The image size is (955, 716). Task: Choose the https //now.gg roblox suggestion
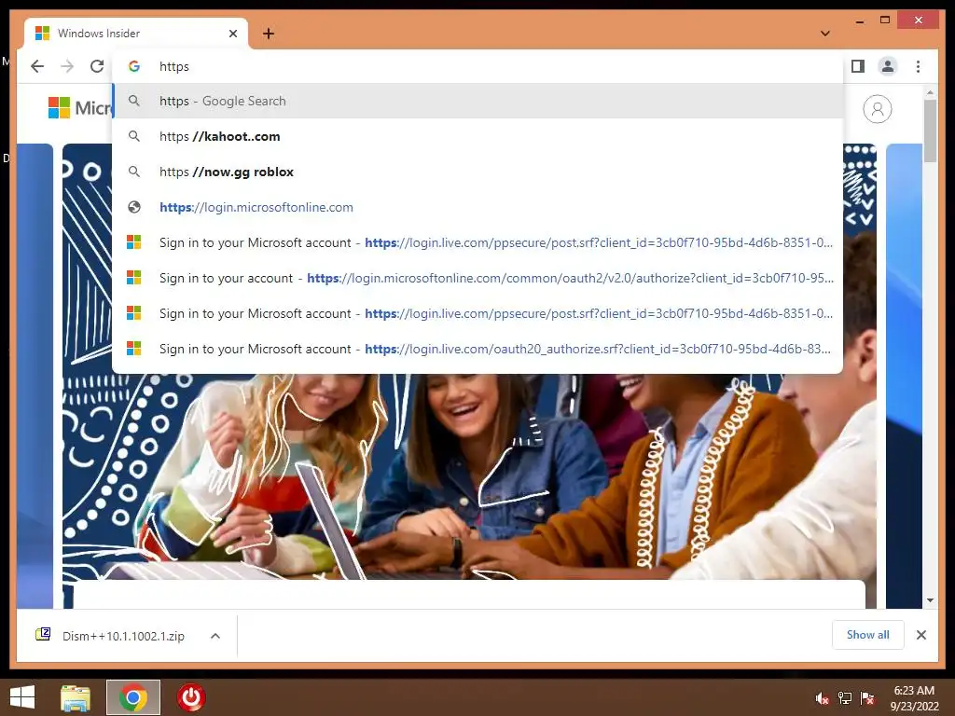(x=477, y=172)
